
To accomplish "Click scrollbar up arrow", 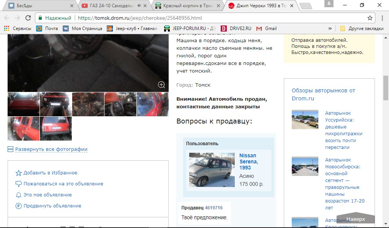I will click(386, 38).
